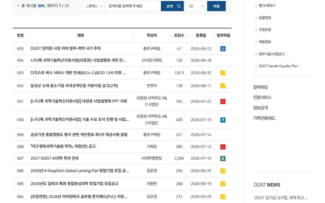Viewport: 325px width, 203px height.
Task: Click the 제목 column header
Action: coord(81,36)
